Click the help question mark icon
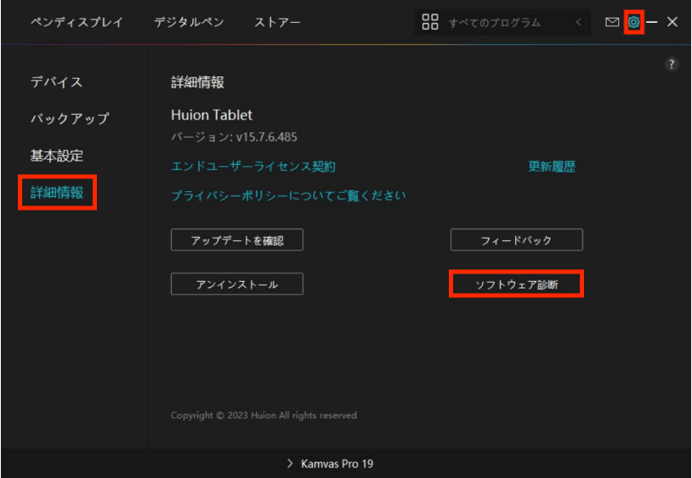Screen dimensions: 692x478 [672, 65]
